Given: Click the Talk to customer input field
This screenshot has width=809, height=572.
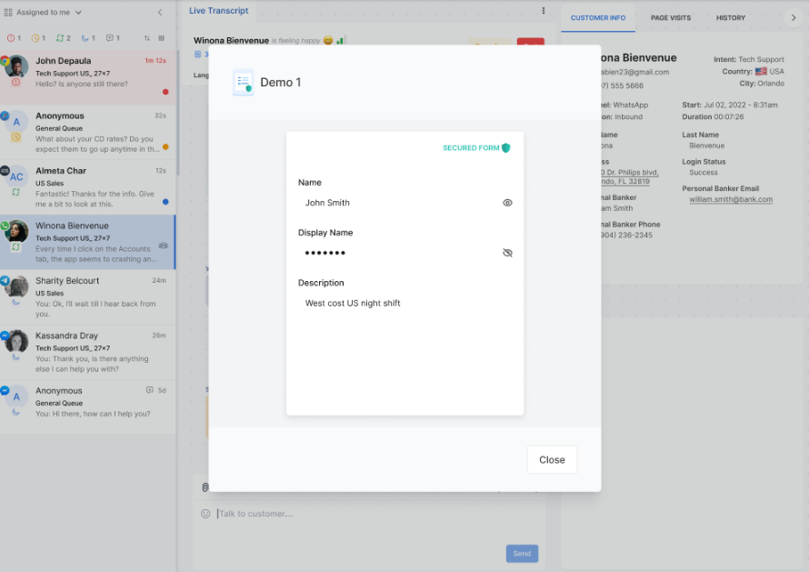Looking at the screenshot, I should click(364, 514).
